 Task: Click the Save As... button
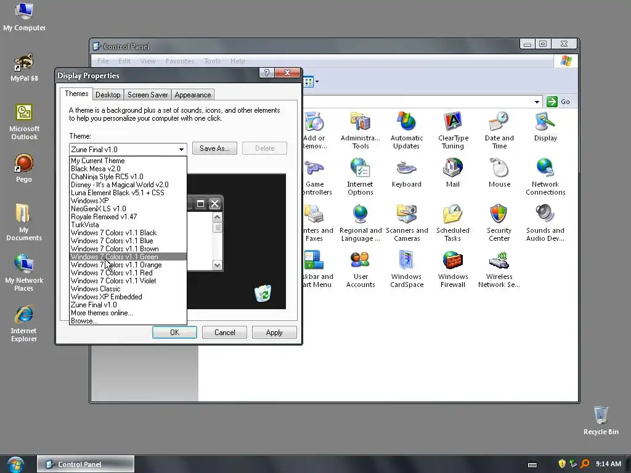[214, 148]
